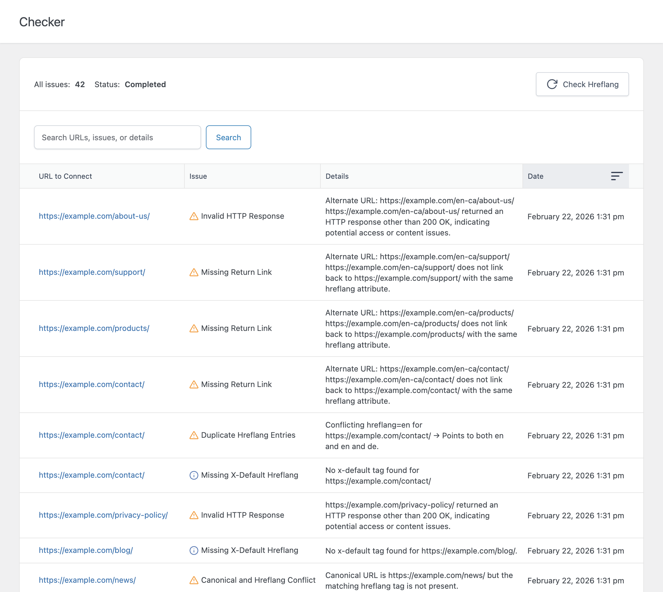Click warning icon for products Missing Return Link
The image size is (663, 592).
coord(194,329)
